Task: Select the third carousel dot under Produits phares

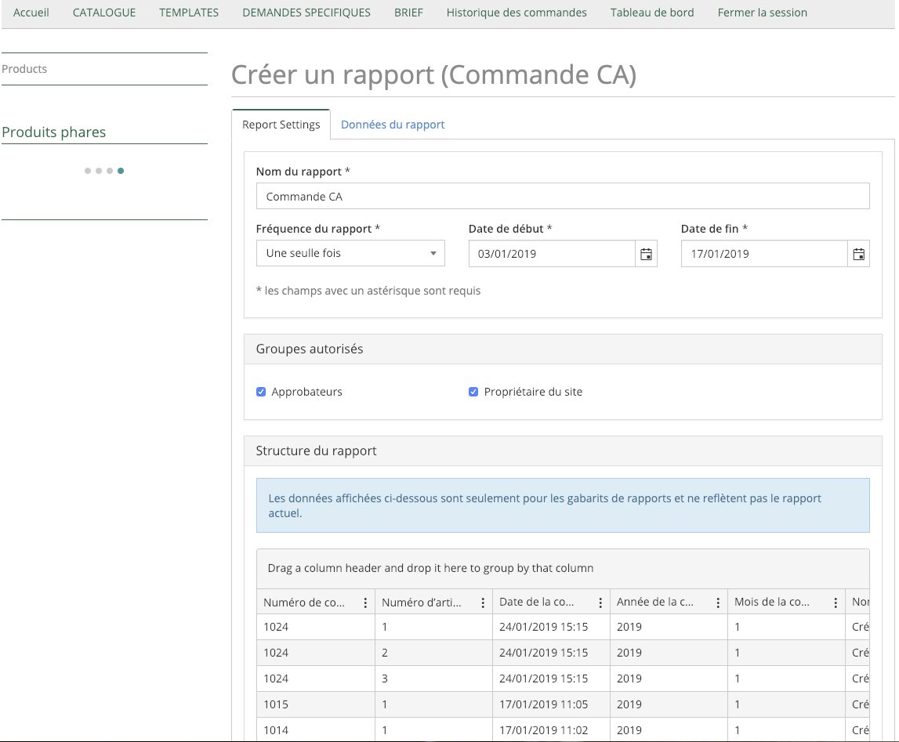Action: tap(110, 171)
